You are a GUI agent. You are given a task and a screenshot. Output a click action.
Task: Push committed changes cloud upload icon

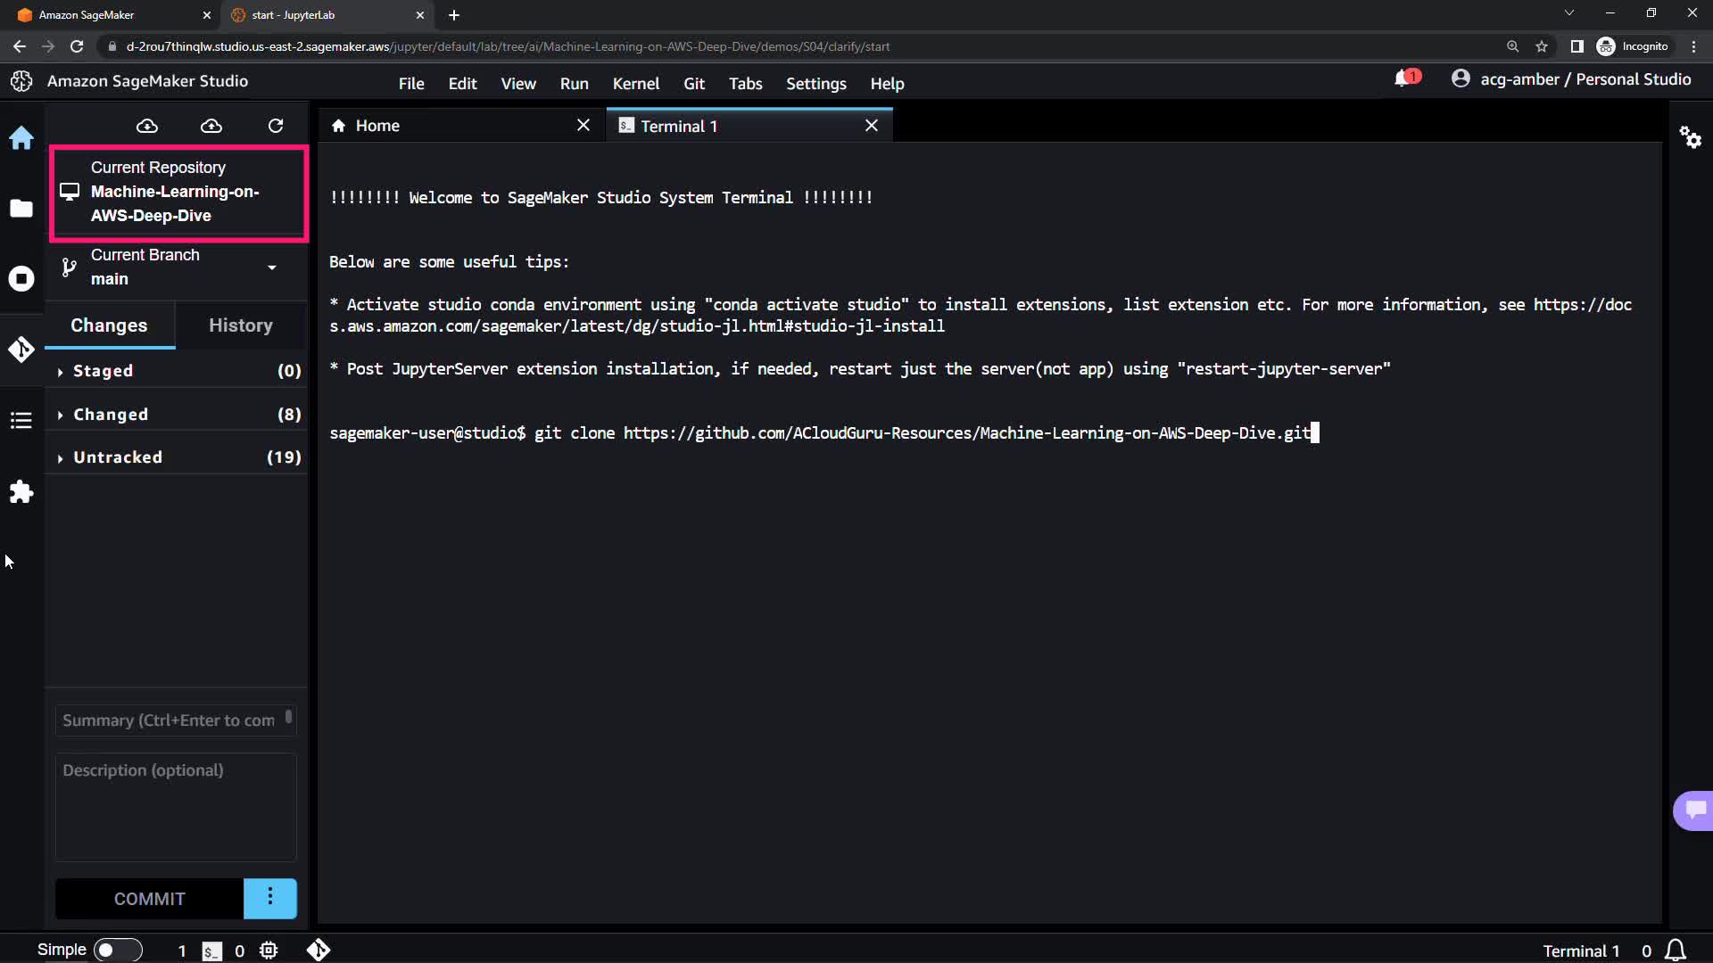[x=211, y=126]
